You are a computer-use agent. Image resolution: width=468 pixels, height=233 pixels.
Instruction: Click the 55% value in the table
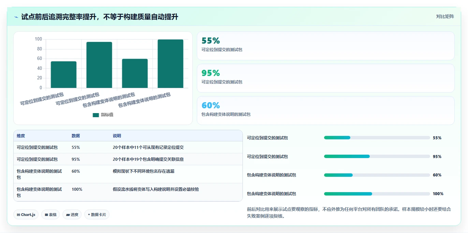point(76,147)
